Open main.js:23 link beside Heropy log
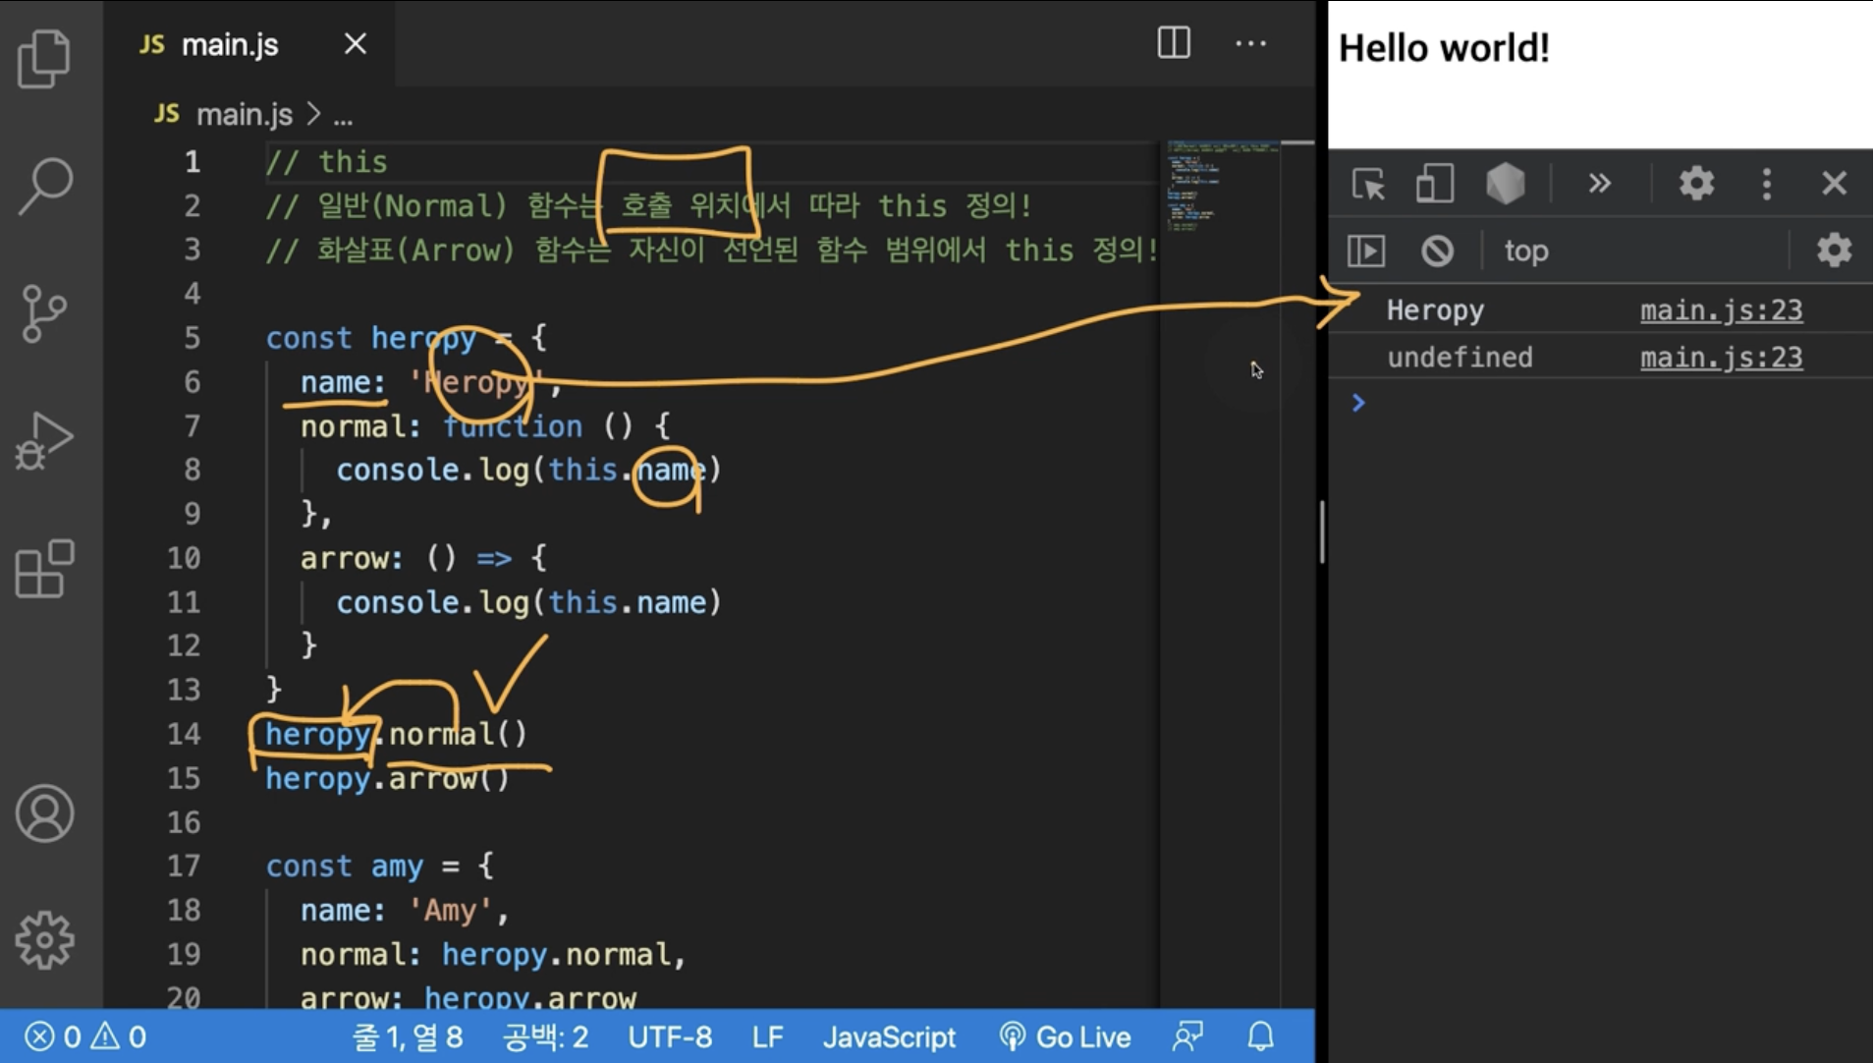 (x=1721, y=310)
